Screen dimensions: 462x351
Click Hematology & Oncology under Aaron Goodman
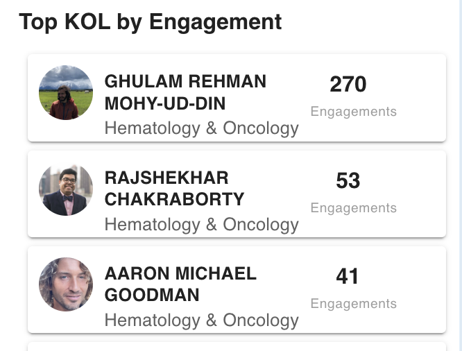point(201,320)
